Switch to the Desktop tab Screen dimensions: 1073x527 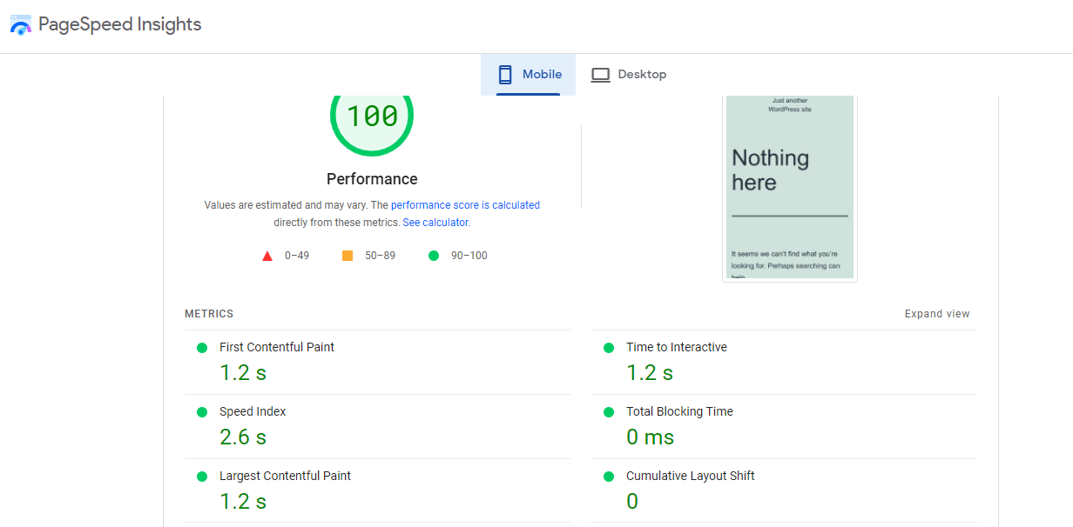(628, 75)
